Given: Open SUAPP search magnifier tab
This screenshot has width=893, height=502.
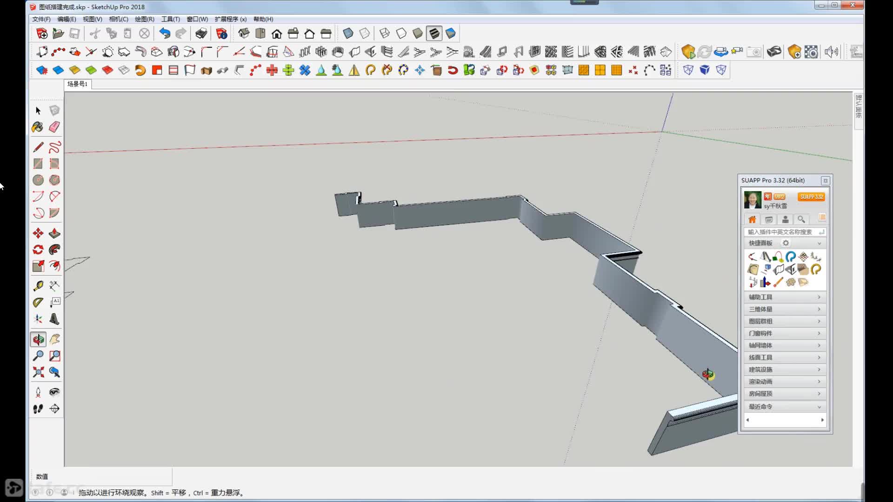Looking at the screenshot, I should [x=801, y=219].
